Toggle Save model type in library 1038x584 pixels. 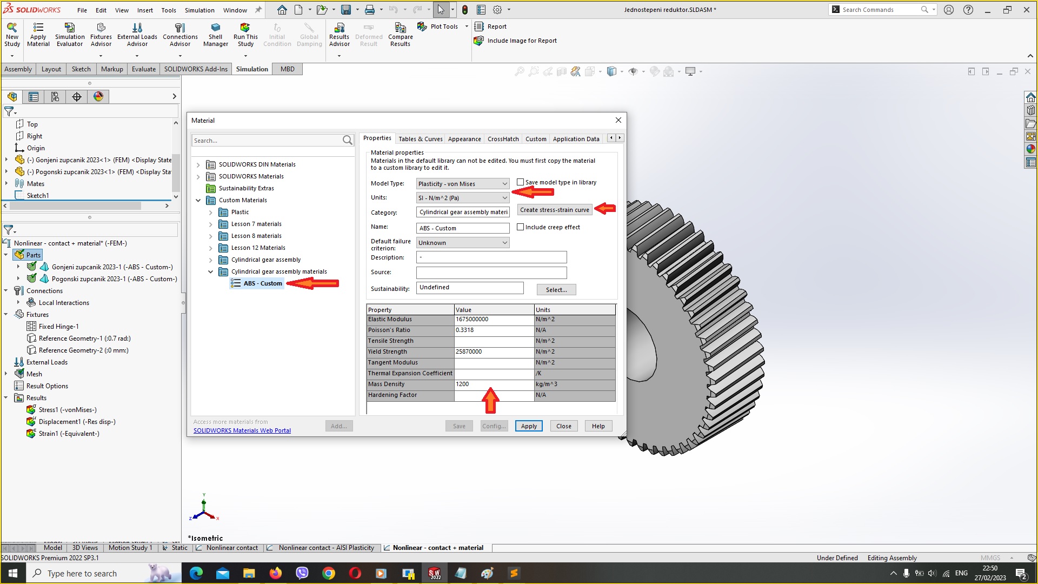tap(521, 182)
